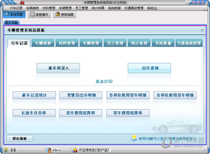
Task: Click the 系统导航 toolbar button
Action: coord(14,14)
